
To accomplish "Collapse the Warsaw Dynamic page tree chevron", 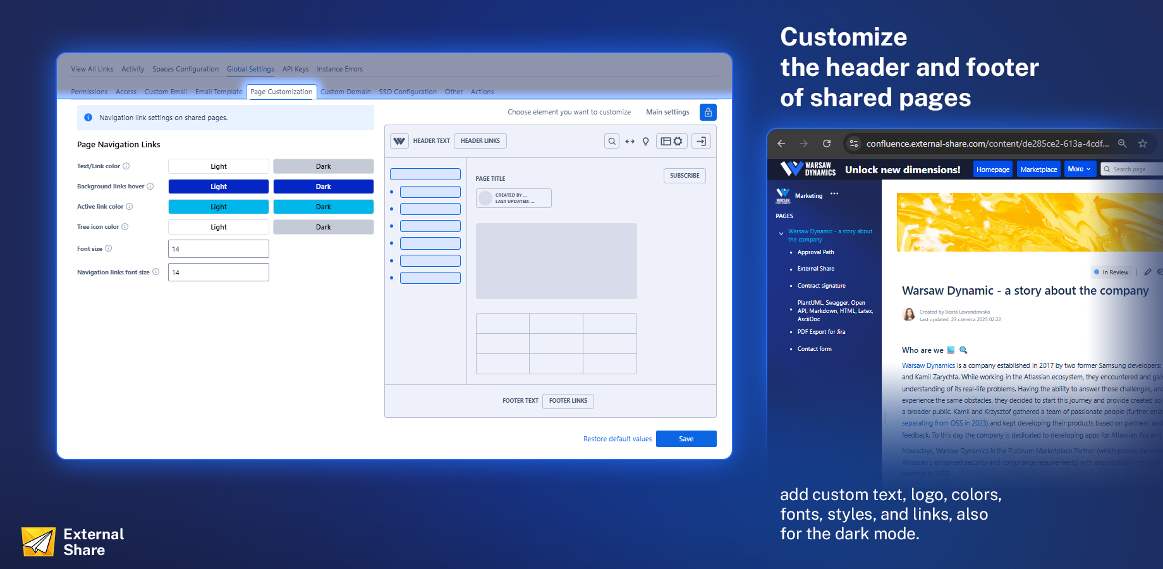I will [x=781, y=233].
